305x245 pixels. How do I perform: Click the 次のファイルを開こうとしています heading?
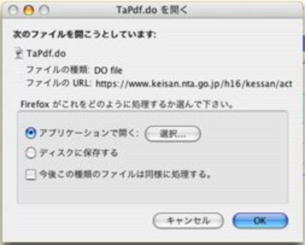[x=85, y=35]
